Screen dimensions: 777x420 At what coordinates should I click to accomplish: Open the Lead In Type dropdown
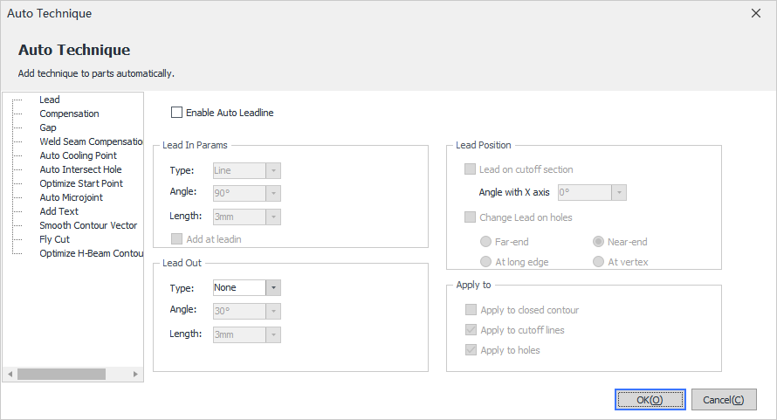247,170
